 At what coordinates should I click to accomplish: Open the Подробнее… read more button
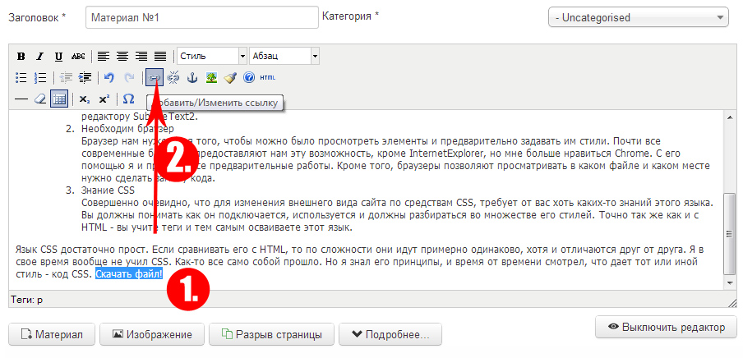click(390, 335)
